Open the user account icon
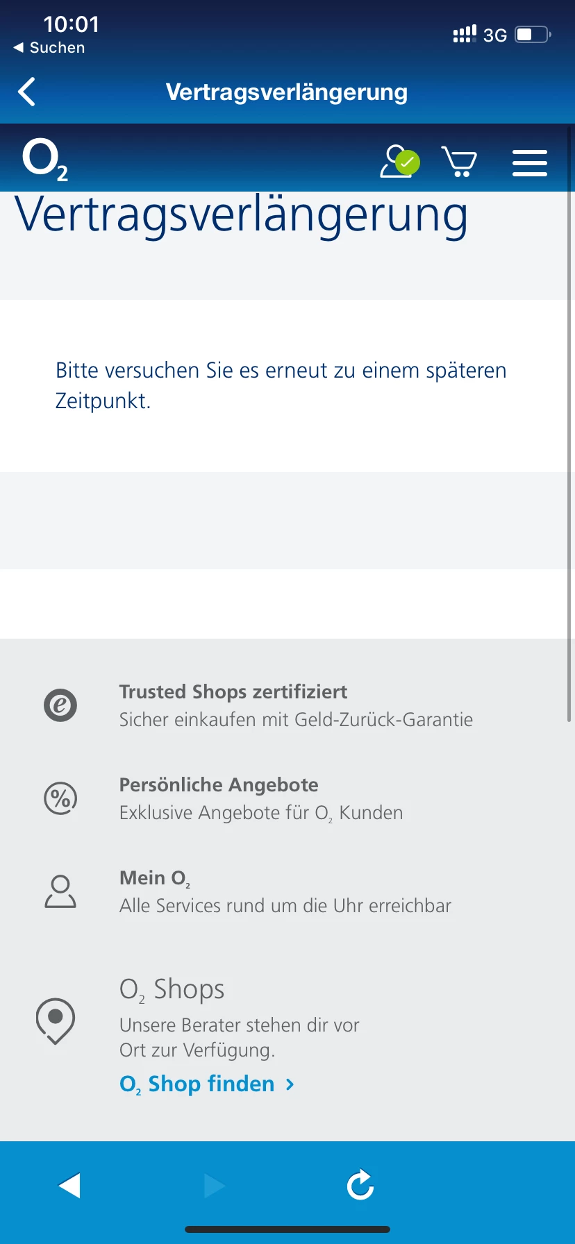575x1244 pixels. click(399, 162)
